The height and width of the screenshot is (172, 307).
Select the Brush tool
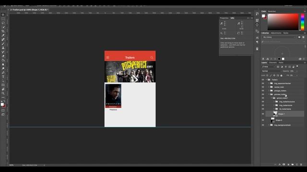click(x=3, y=43)
